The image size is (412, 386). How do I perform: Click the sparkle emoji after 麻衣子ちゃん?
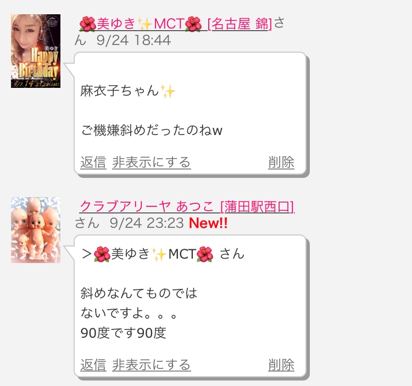[168, 91]
